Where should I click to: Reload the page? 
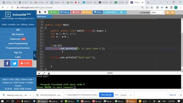click(x=12, y=7)
